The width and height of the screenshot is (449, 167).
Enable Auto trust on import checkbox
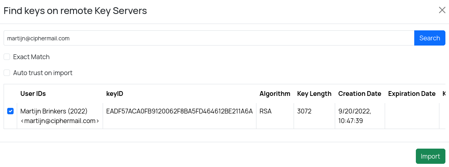click(x=7, y=73)
